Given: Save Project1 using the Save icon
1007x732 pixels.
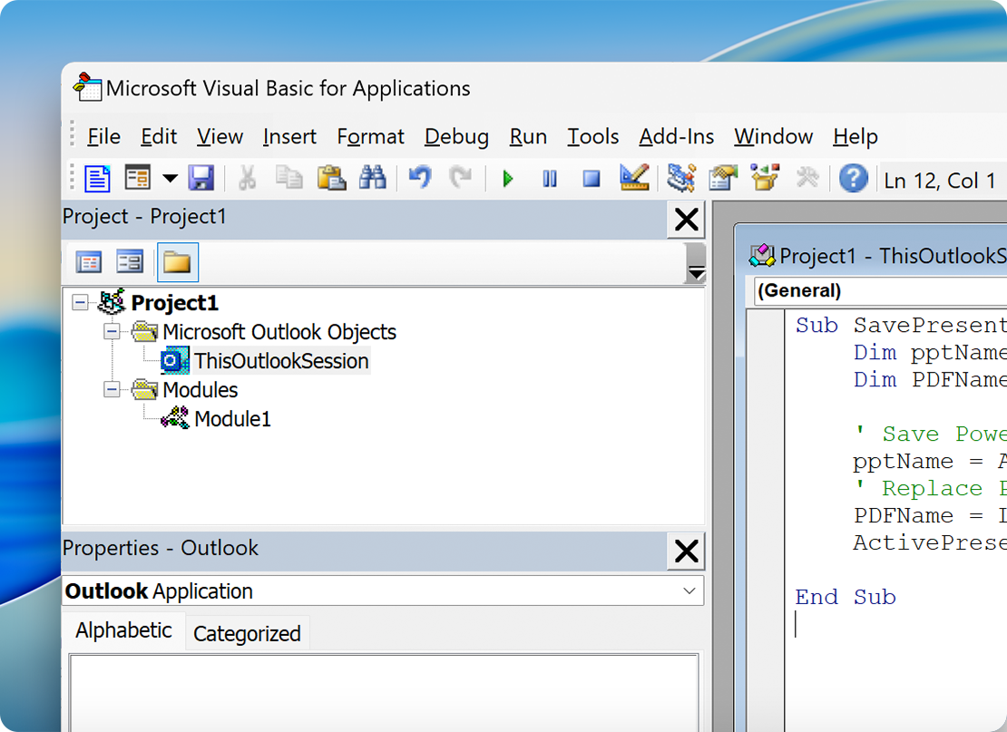Looking at the screenshot, I should tap(201, 178).
